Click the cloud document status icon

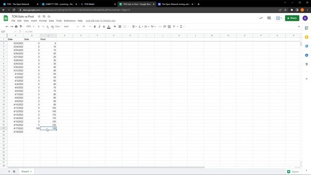(x=49, y=17)
